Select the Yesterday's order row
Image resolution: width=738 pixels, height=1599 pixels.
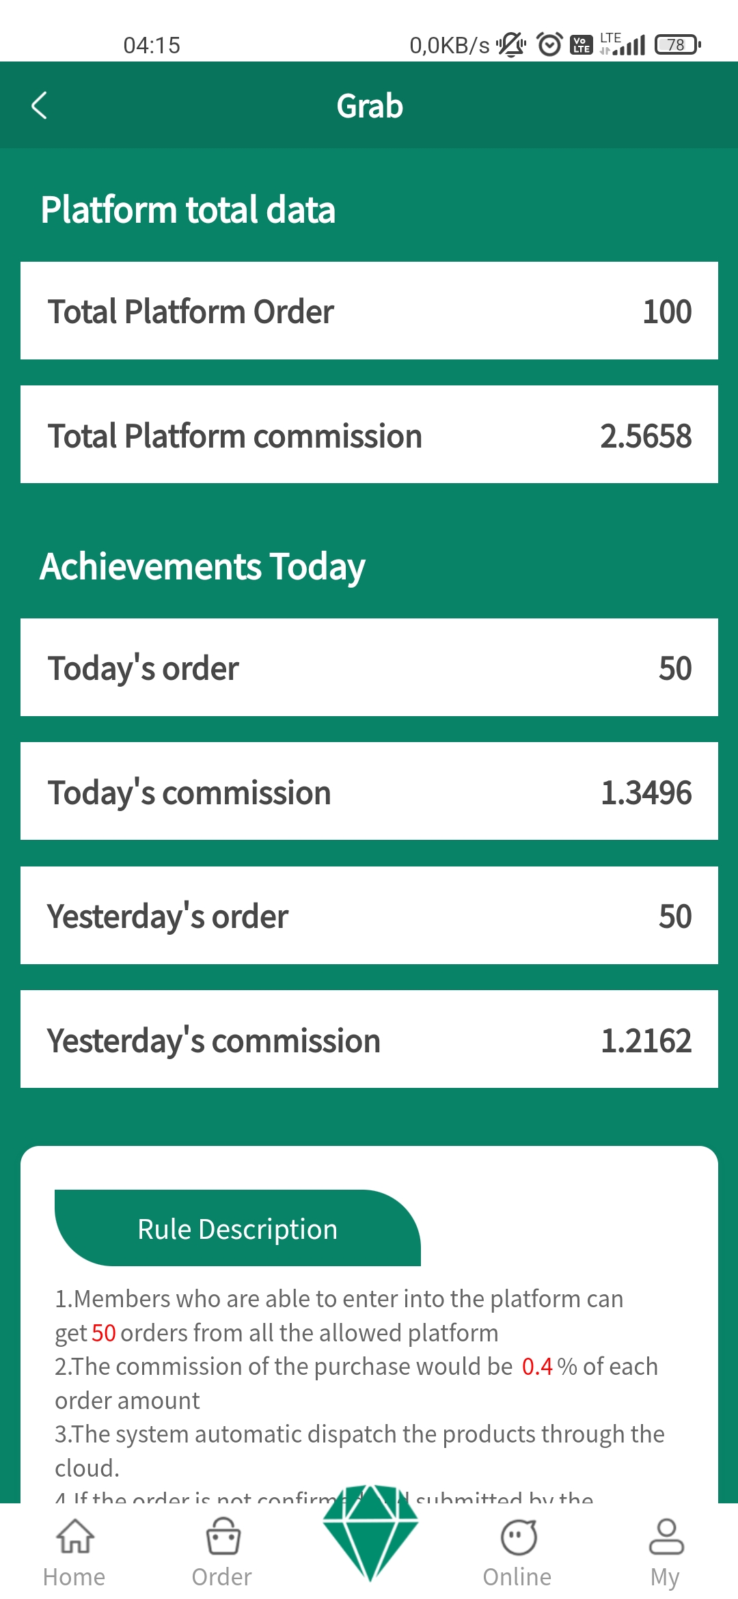click(x=369, y=916)
